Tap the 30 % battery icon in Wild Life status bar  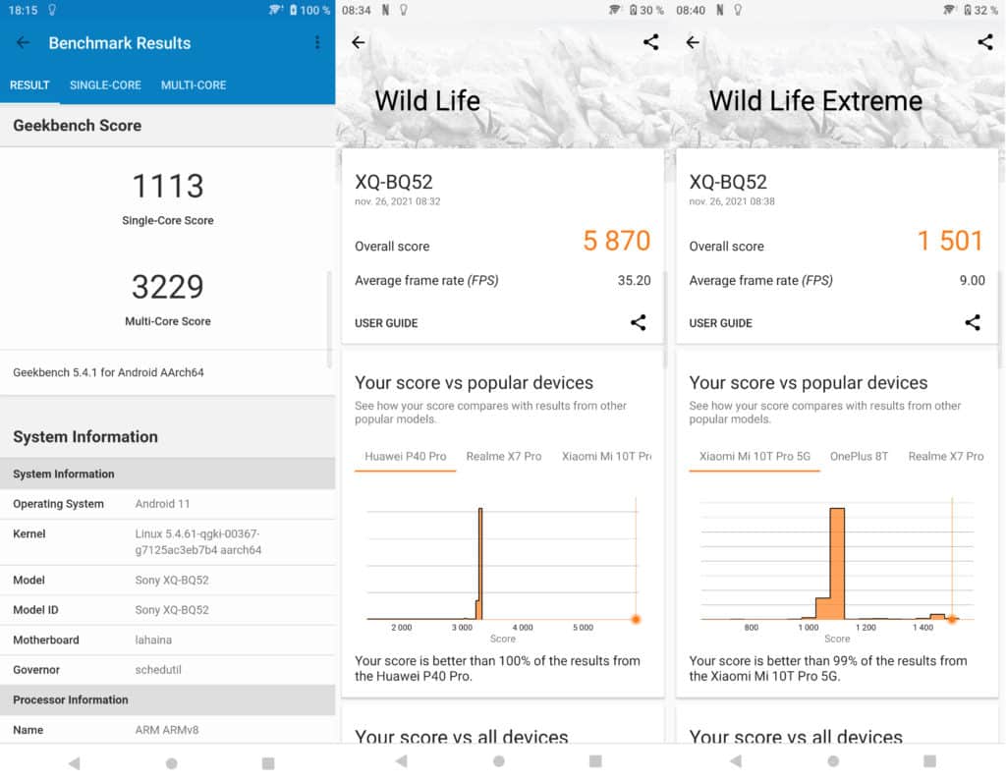coord(634,10)
